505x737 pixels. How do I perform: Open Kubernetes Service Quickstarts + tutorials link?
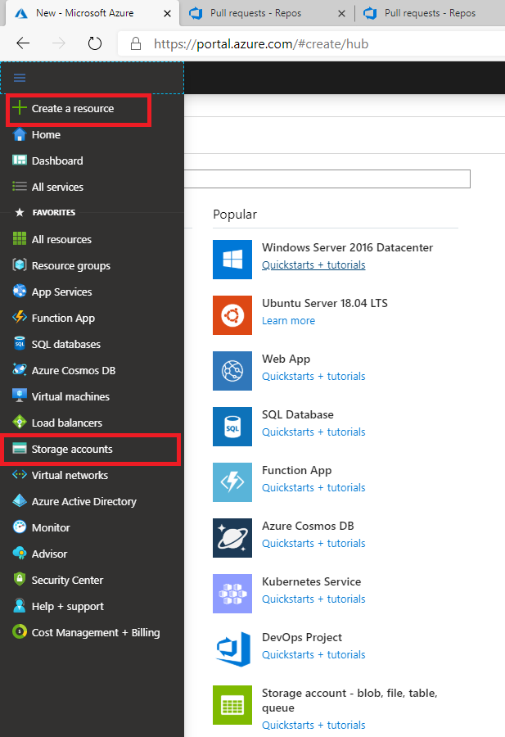tap(313, 599)
